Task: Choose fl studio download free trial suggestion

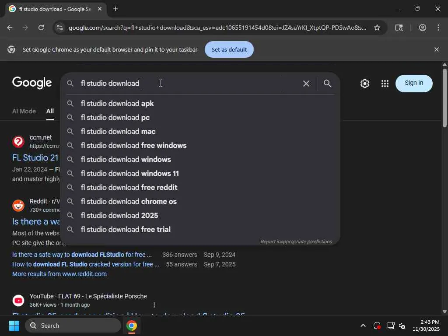Action: (200, 229)
